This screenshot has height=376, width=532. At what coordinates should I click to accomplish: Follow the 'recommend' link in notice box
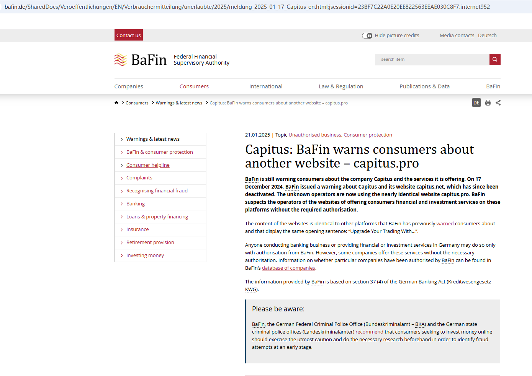pyautogui.click(x=369, y=332)
